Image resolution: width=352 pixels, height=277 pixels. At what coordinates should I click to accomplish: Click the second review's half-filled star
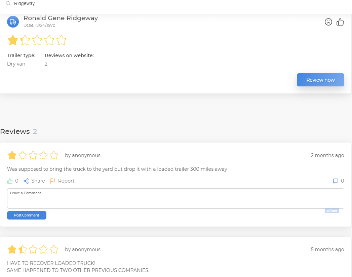pyautogui.click(x=23, y=249)
